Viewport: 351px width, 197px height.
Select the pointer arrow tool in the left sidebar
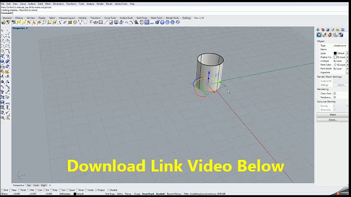tap(2, 30)
